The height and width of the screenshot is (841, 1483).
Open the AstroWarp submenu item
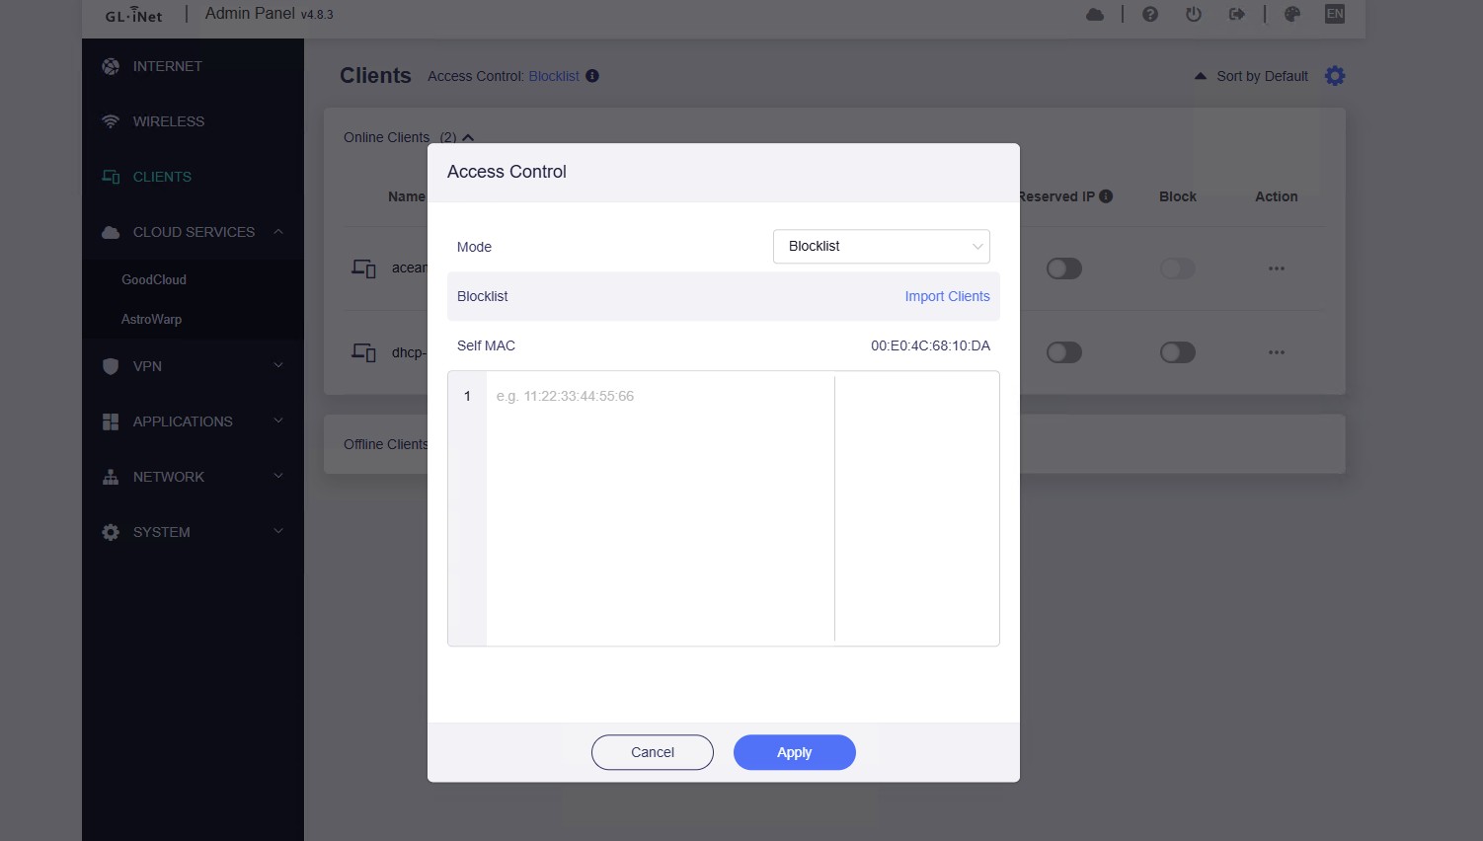click(x=152, y=319)
